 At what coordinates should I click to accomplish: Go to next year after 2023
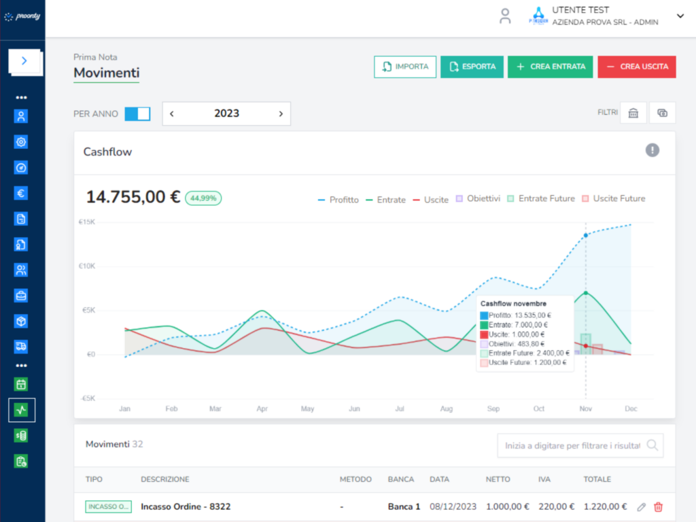(281, 114)
